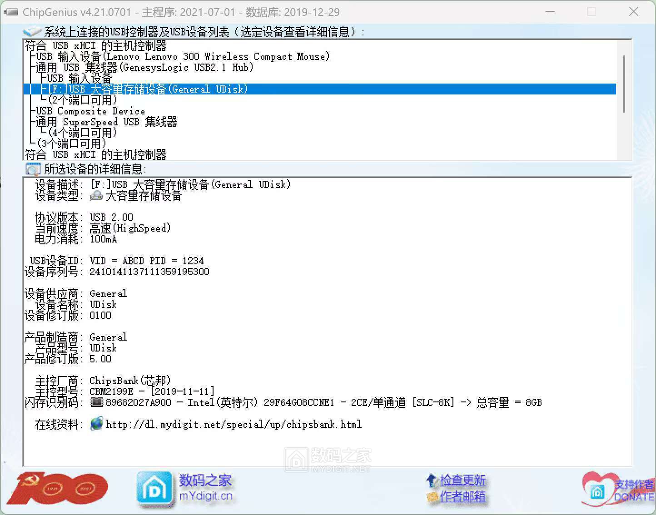Click the mail icon beside 作者邮箱
This screenshot has width=656, height=515.
(x=432, y=497)
